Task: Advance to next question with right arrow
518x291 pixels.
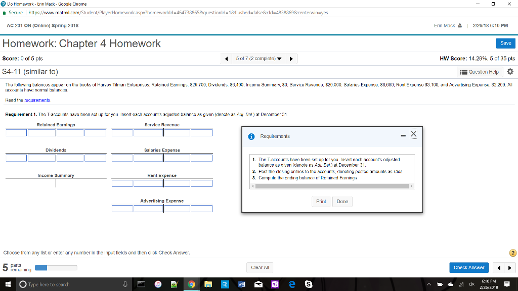Action: (x=291, y=58)
